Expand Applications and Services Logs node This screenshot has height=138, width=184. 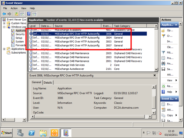(4, 49)
